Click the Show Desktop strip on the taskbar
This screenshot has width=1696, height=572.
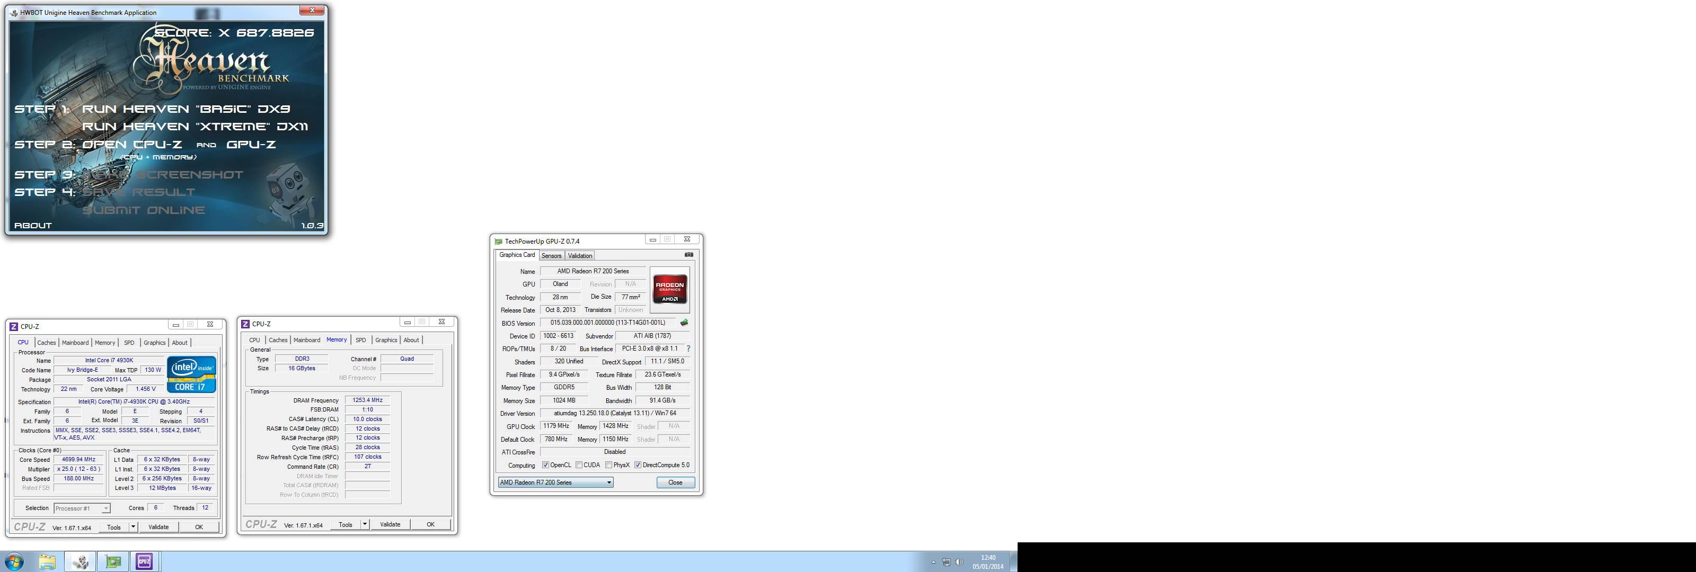(1014, 561)
